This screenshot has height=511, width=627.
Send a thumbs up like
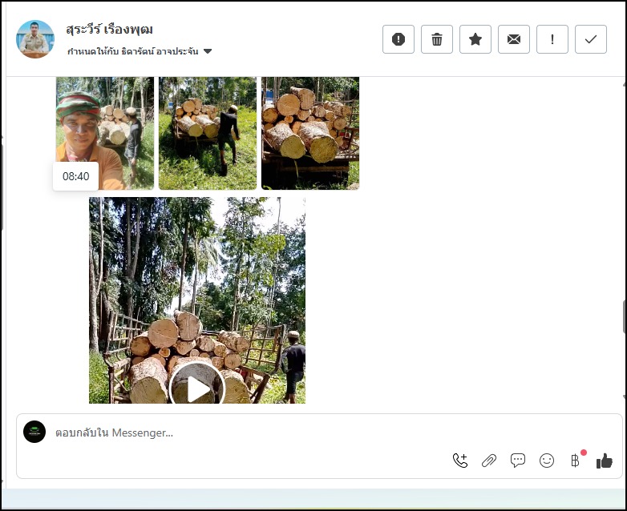pos(605,461)
